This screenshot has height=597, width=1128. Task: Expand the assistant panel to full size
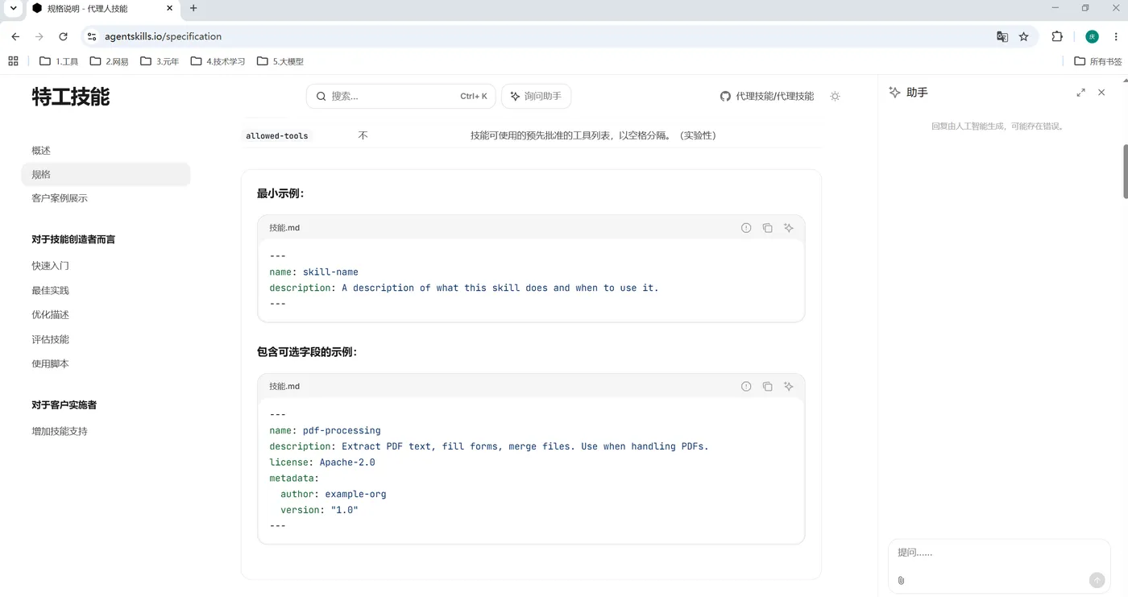coord(1080,93)
